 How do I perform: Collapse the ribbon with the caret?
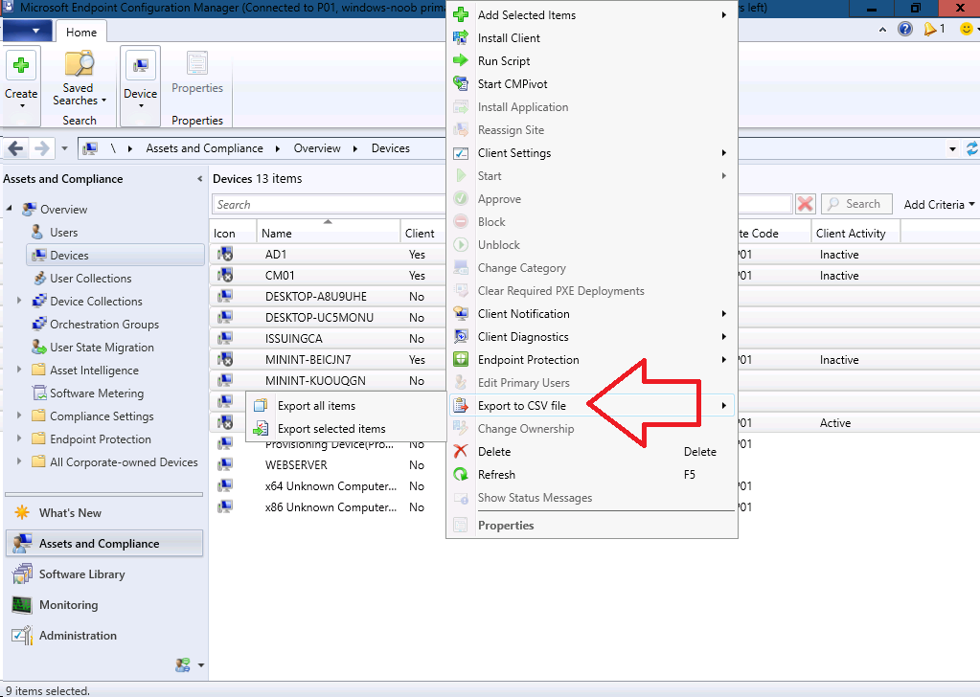click(x=882, y=29)
